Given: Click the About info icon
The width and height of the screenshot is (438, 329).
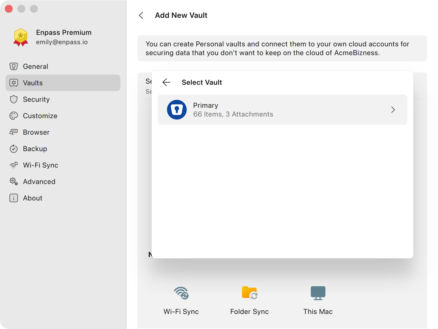Looking at the screenshot, I should (14, 198).
